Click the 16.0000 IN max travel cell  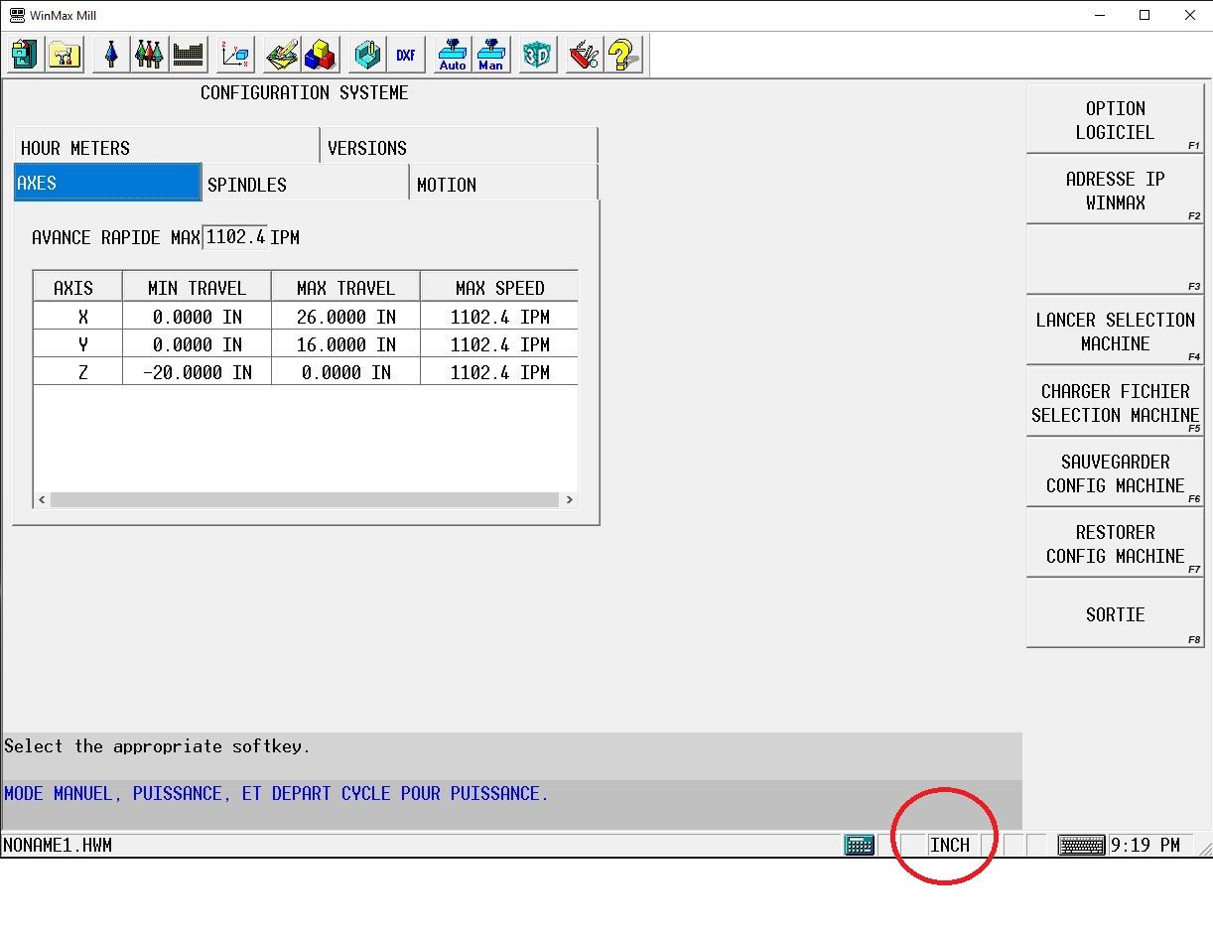point(345,344)
